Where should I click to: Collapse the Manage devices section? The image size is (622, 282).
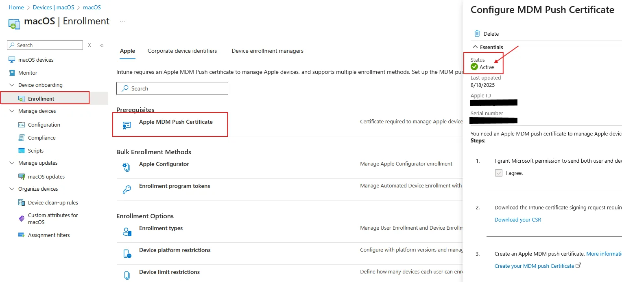click(x=12, y=111)
